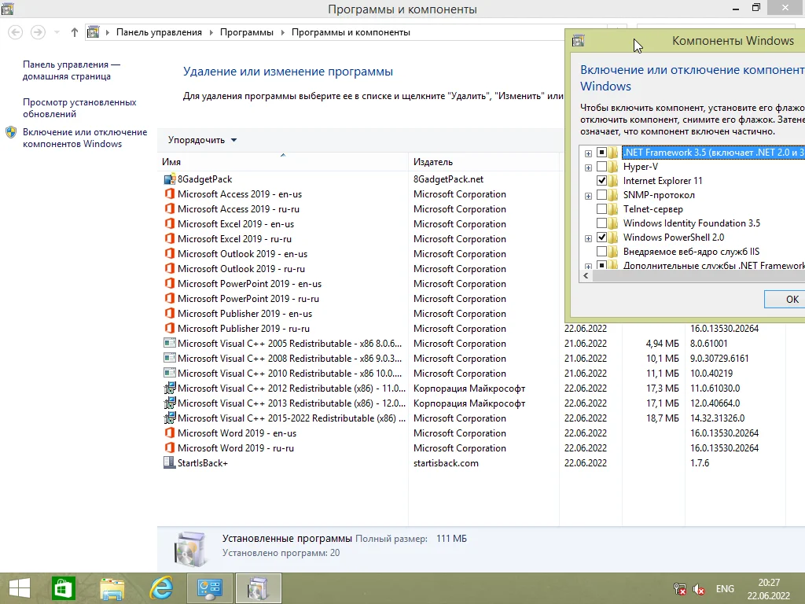Open File Explorer from the taskbar

tap(112, 588)
